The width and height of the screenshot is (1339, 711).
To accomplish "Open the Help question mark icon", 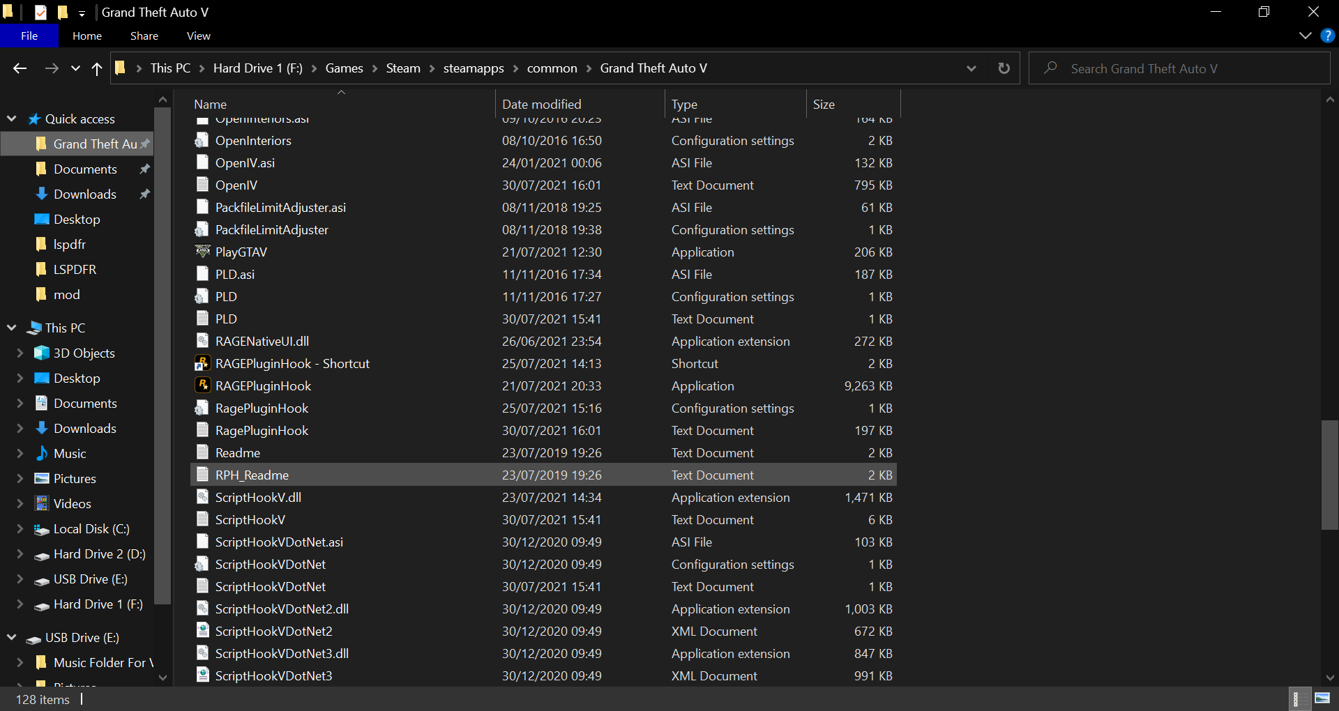I will click(x=1327, y=36).
